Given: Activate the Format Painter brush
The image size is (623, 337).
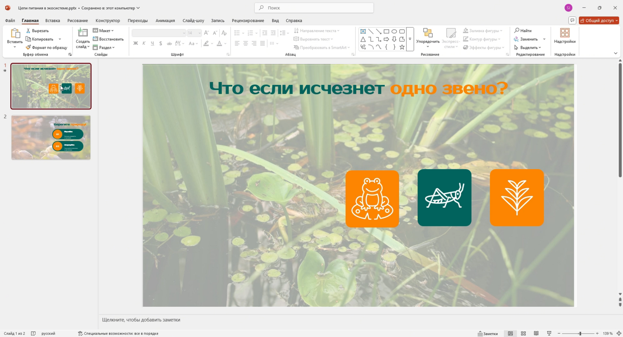Looking at the screenshot, I should pos(28,47).
